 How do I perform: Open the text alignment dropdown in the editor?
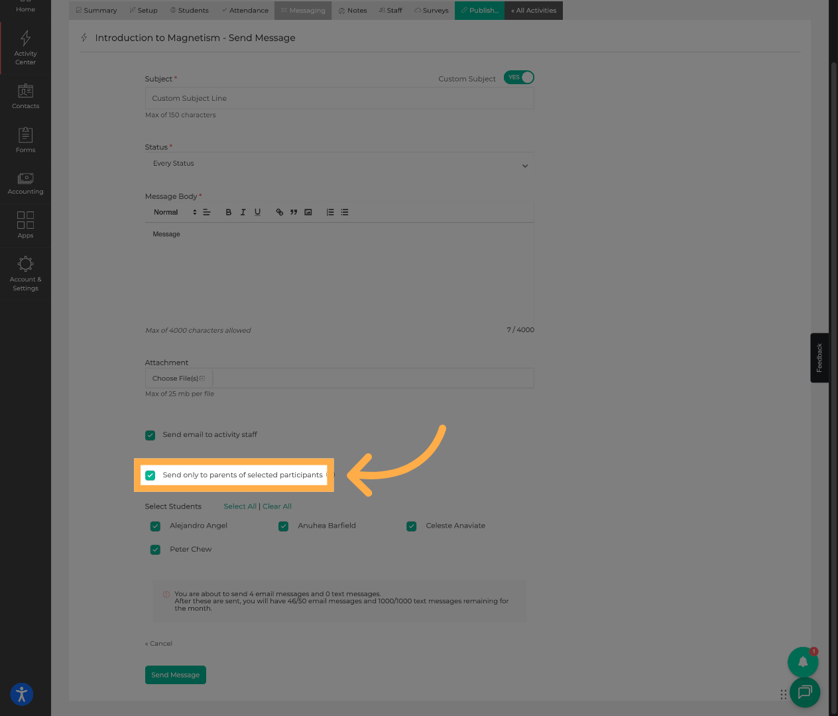coord(206,211)
